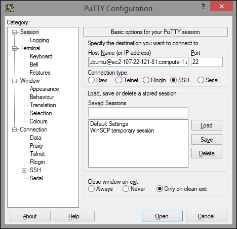Open the SSH category in the tree
Image resolution: width=237 pixels, height=229 pixels.
(35, 170)
